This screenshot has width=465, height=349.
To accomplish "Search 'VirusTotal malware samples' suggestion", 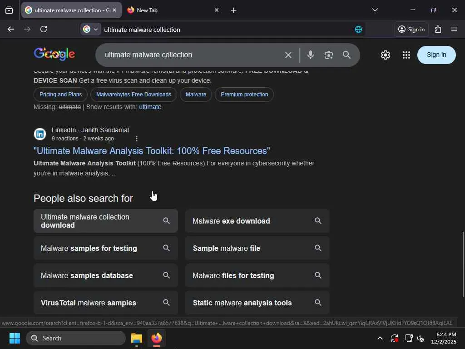I will tap(105, 303).
